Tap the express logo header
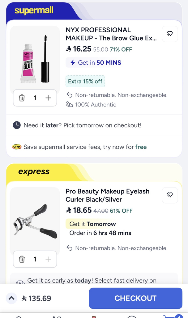 34,171
